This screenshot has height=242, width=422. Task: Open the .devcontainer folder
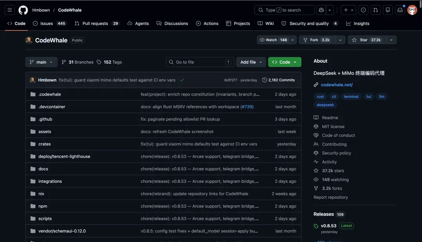[52, 106]
